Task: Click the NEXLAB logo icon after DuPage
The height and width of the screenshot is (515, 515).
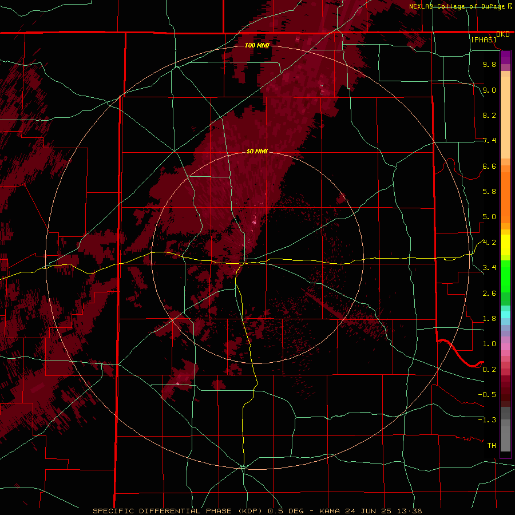Action: pyautogui.click(x=510, y=6)
